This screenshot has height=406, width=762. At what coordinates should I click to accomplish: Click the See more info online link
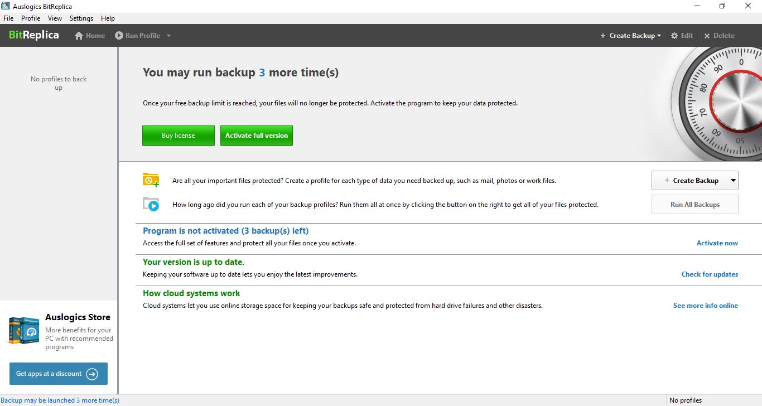tap(706, 306)
